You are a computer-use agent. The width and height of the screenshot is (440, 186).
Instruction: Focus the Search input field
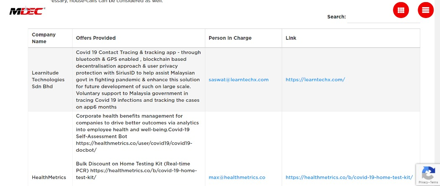click(384, 17)
